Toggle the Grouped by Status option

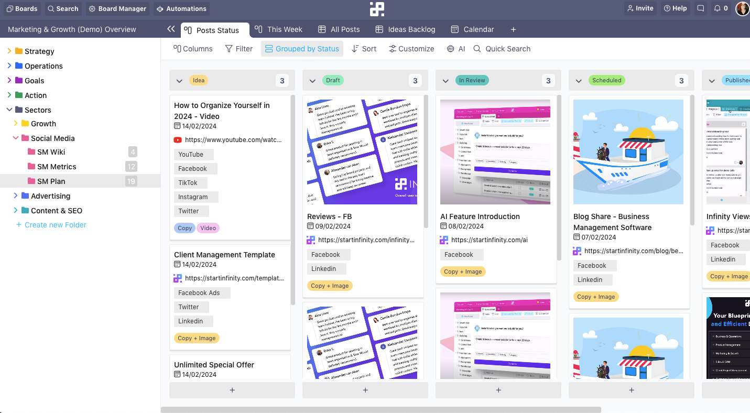(302, 48)
